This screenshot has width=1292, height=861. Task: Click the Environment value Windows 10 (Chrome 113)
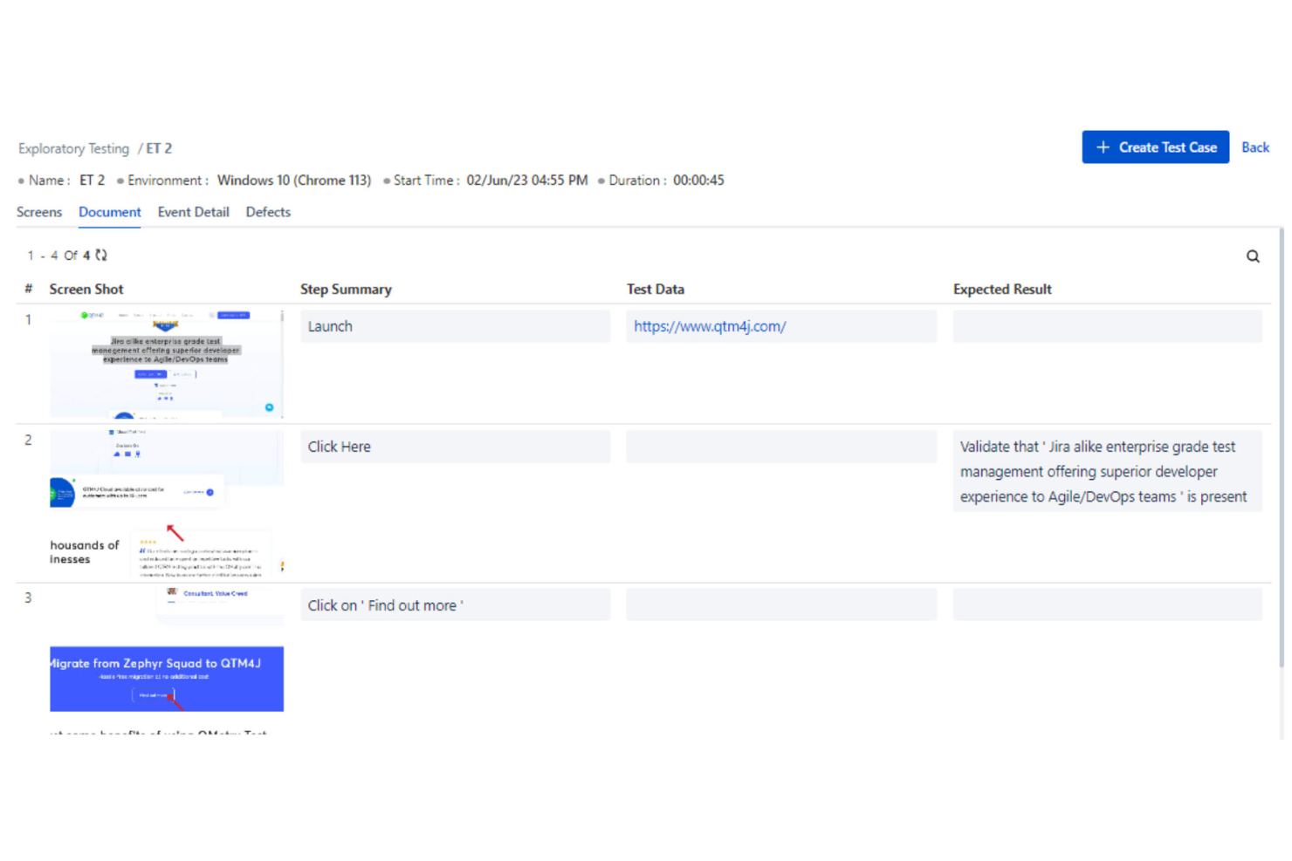[x=294, y=181]
